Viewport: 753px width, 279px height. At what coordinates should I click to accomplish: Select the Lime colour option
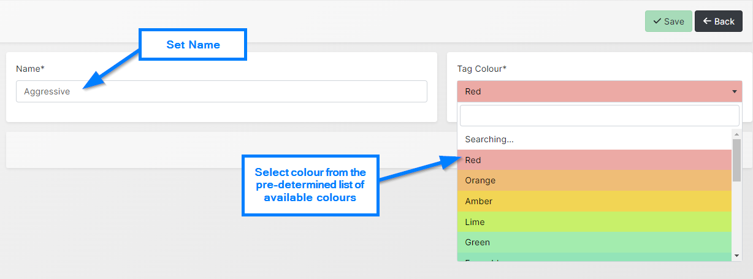(594, 222)
